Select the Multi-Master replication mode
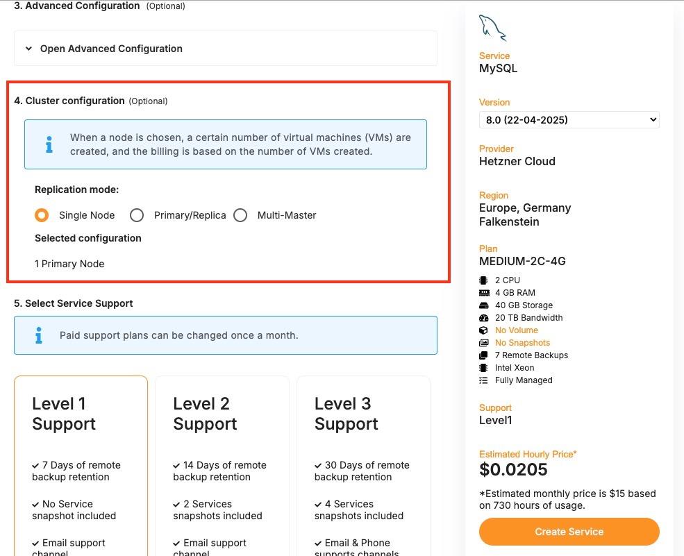Viewport: 684px width, 556px height. tap(240, 215)
